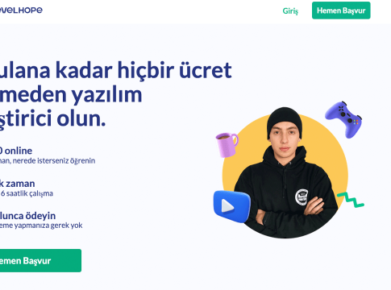
Task: Click the blue video play icon
Action: 232,206
